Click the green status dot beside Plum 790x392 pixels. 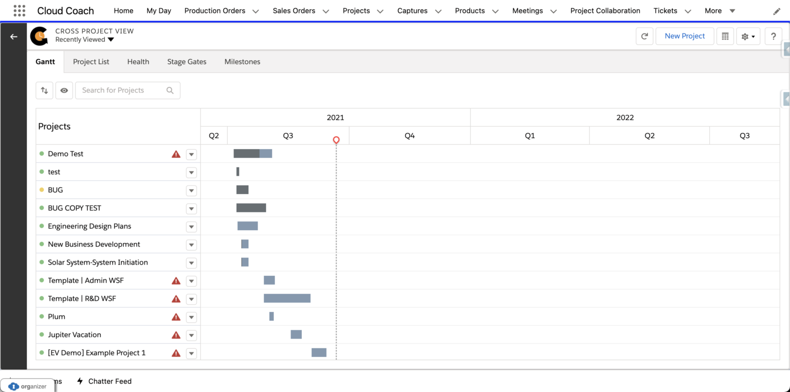coord(42,316)
